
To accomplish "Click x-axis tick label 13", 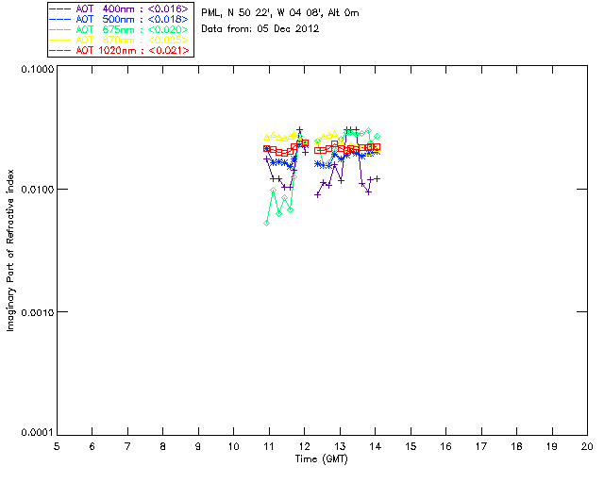I will [340, 446].
